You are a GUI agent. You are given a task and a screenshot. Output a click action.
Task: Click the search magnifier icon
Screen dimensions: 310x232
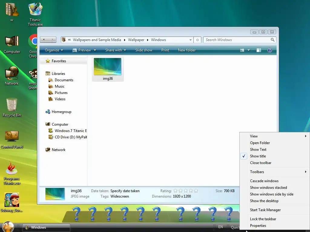click(272, 40)
